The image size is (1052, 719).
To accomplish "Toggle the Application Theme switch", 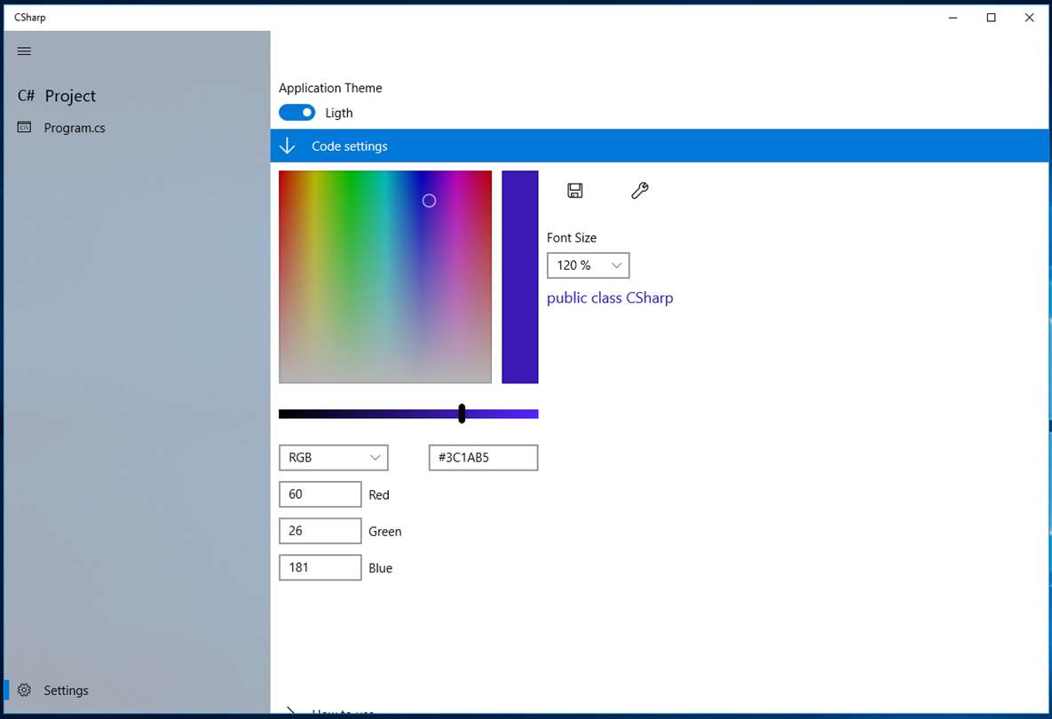I will pyautogui.click(x=297, y=113).
